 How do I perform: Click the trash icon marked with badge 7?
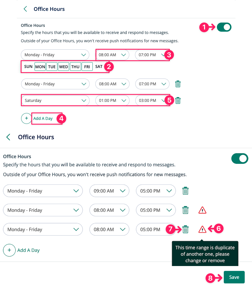point(186,229)
